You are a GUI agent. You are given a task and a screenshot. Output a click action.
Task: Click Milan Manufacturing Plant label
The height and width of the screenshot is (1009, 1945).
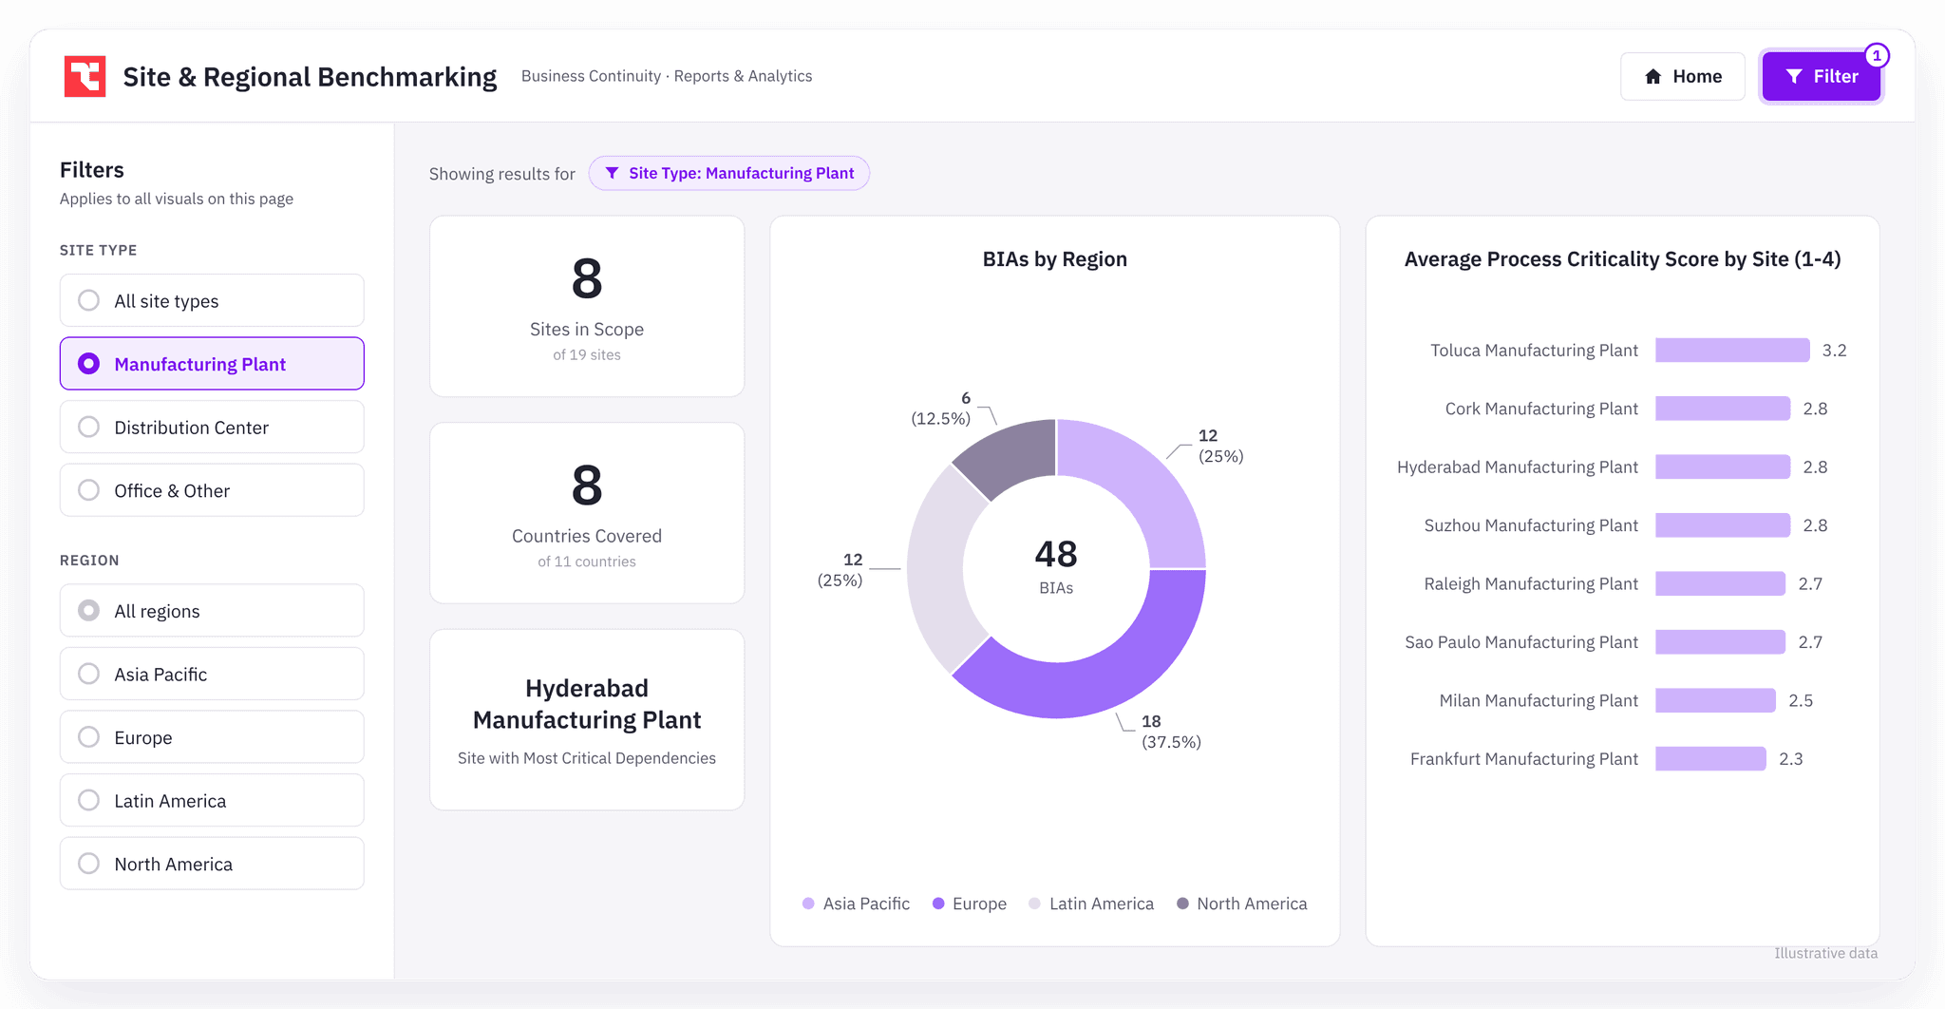(1539, 700)
